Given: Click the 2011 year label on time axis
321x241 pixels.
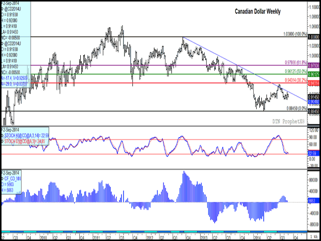Looking at the screenshot, I should [96, 236].
